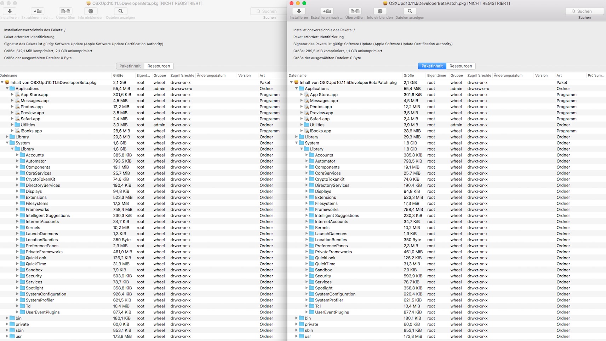Expand CoreServices folder in left window
Screen dimensions: 606x341
pyautogui.click(x=17, y=173)
